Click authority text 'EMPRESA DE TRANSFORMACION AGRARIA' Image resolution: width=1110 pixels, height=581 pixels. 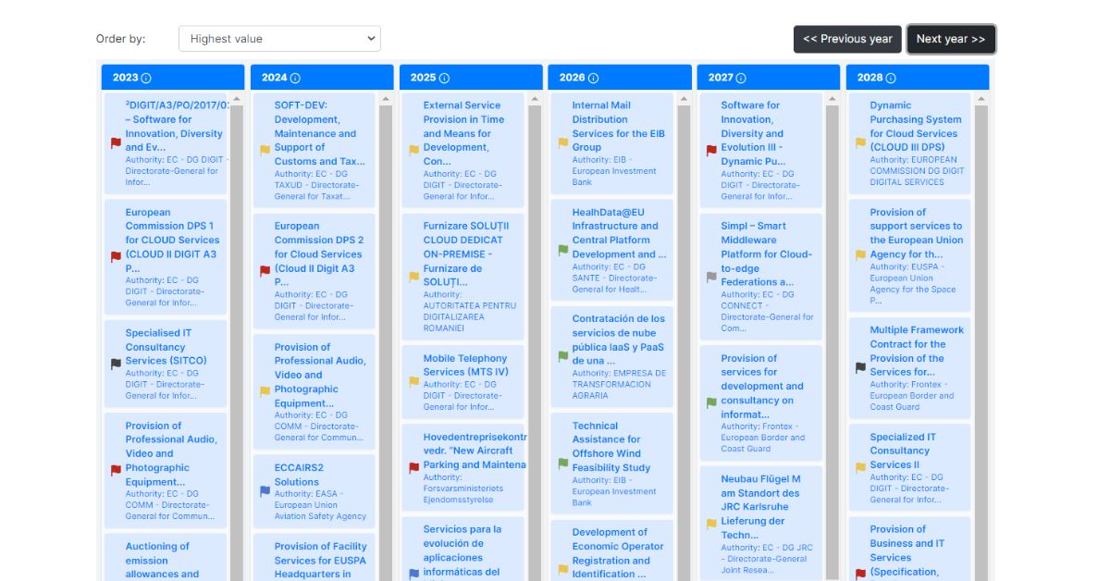point(619,384)
